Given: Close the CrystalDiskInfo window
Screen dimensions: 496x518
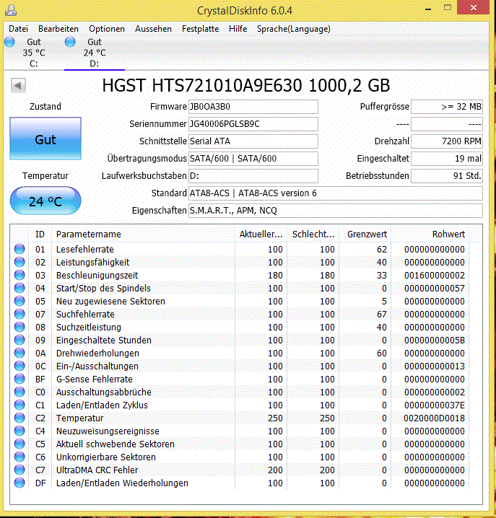Looking at the screenshot, I should click(x=474, y=8).
